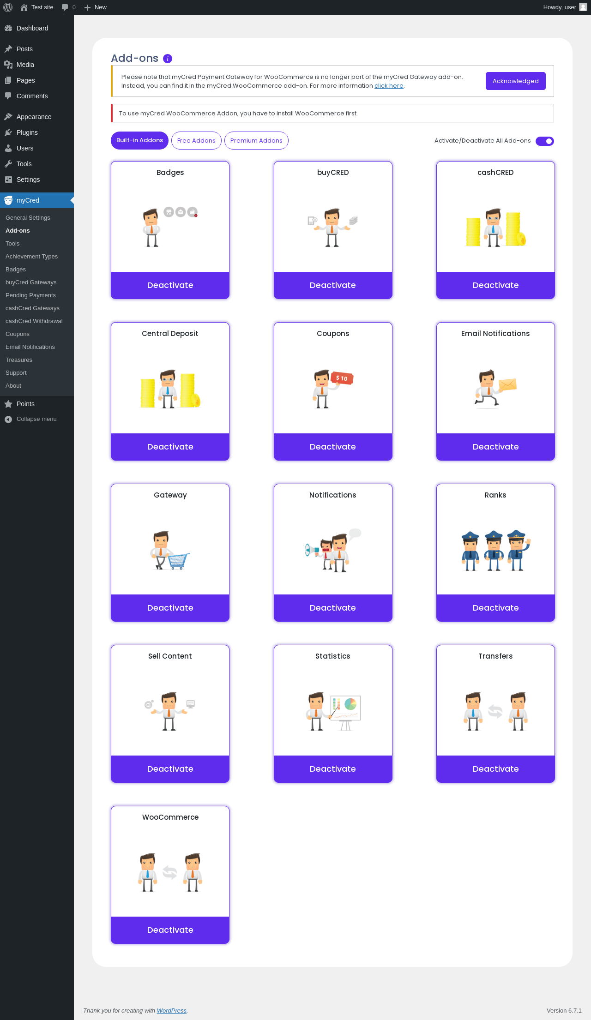The height and width of the screenshot is (1020, 591).
Task: Deactivate the Sell Content add-on
Action: coord(170,769)
